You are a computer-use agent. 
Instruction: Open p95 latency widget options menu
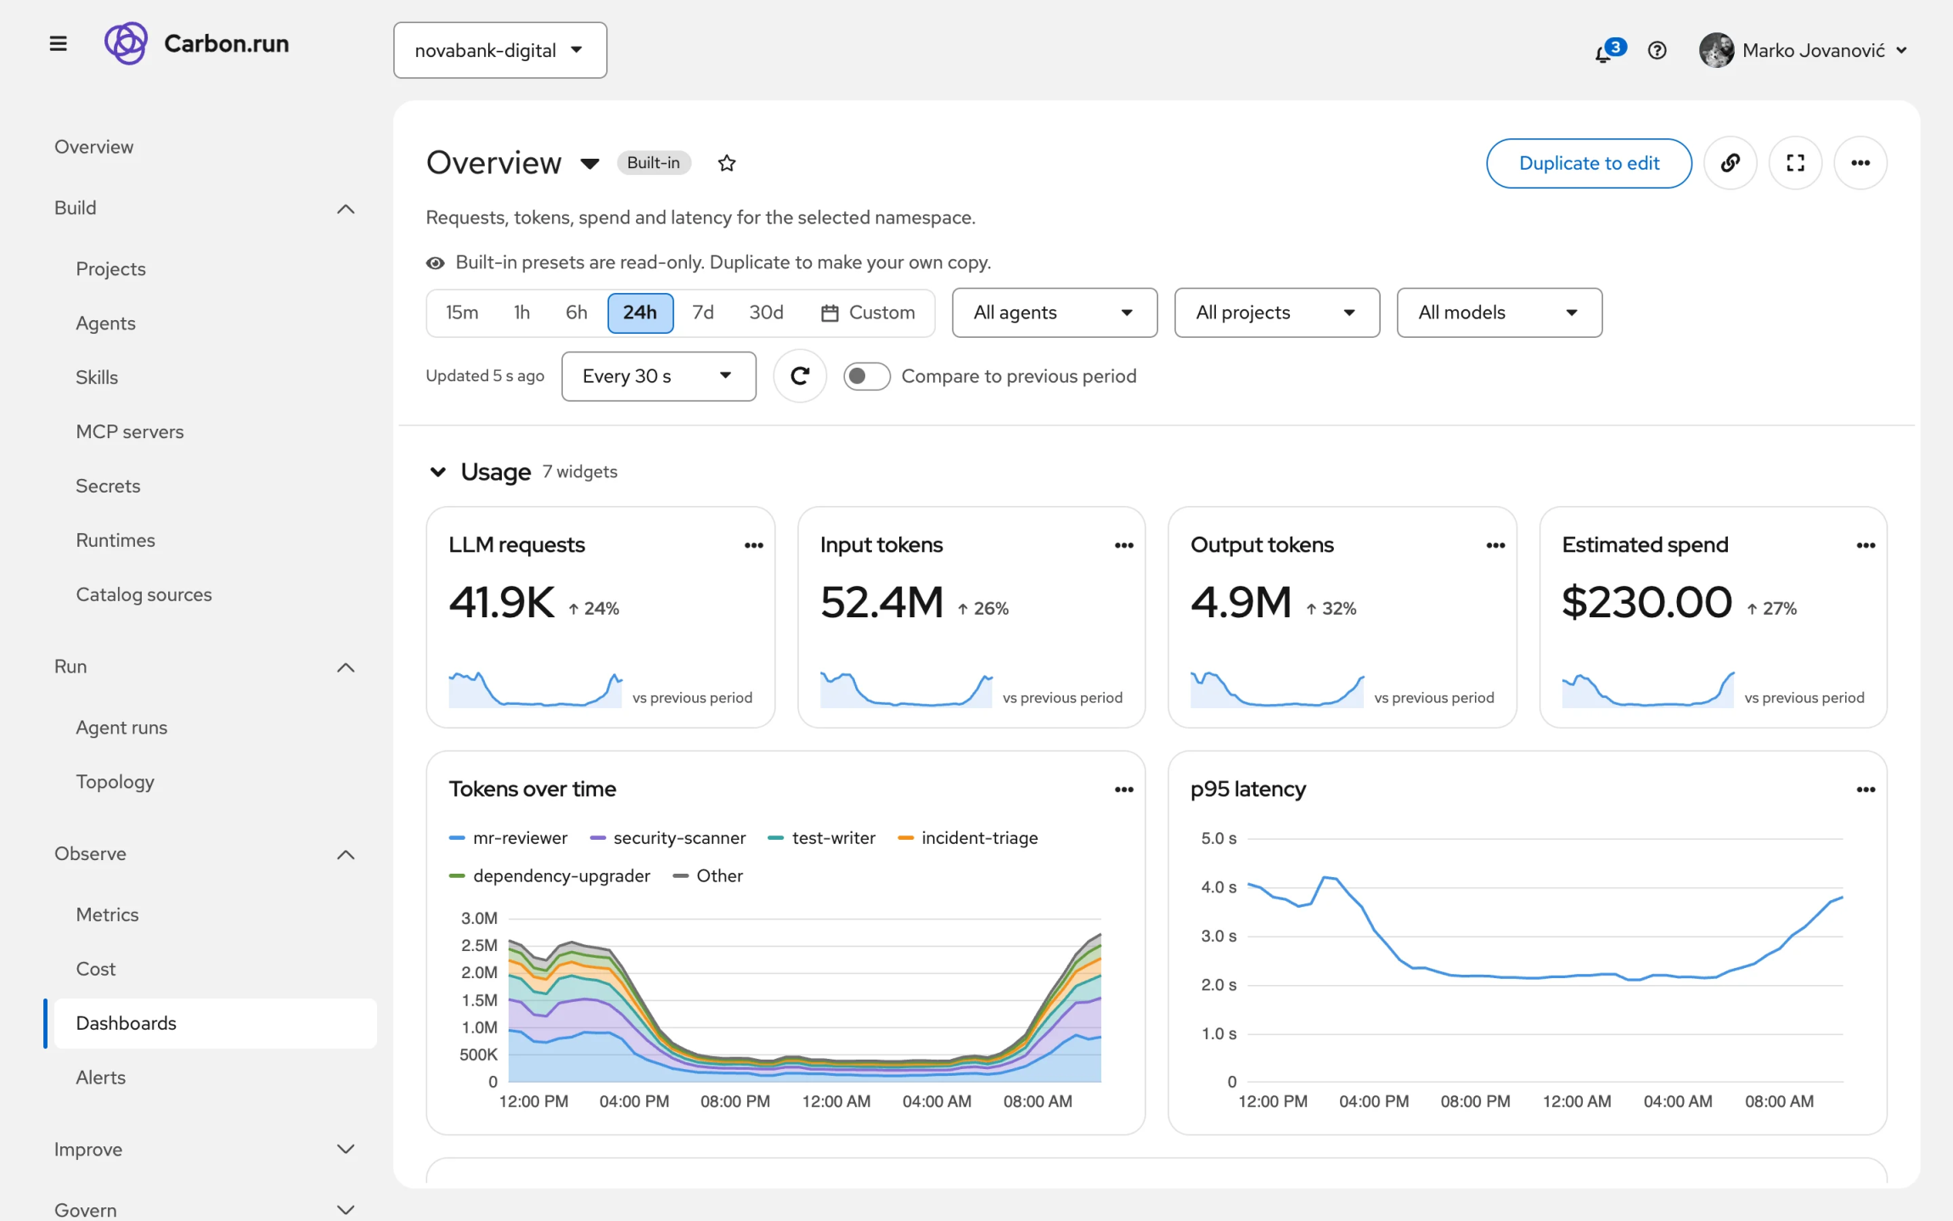point(1866,790)
